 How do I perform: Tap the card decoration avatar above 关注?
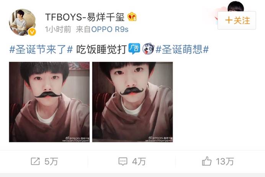(236, 6)
